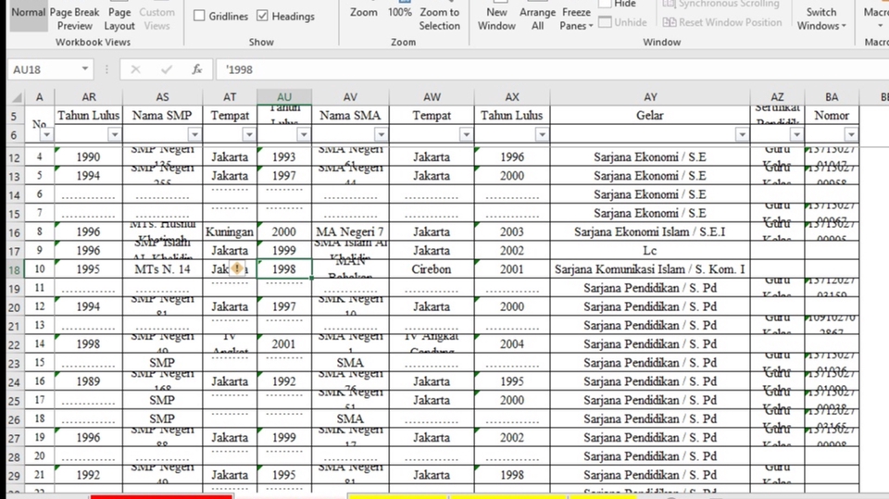This screenshot has height=499, width=889.
Task: Select row header 22
Action: point(15,344)
